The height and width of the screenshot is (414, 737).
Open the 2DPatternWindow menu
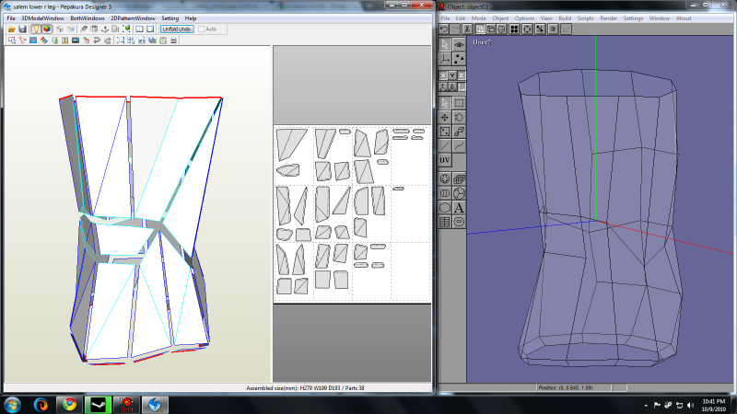133,18
